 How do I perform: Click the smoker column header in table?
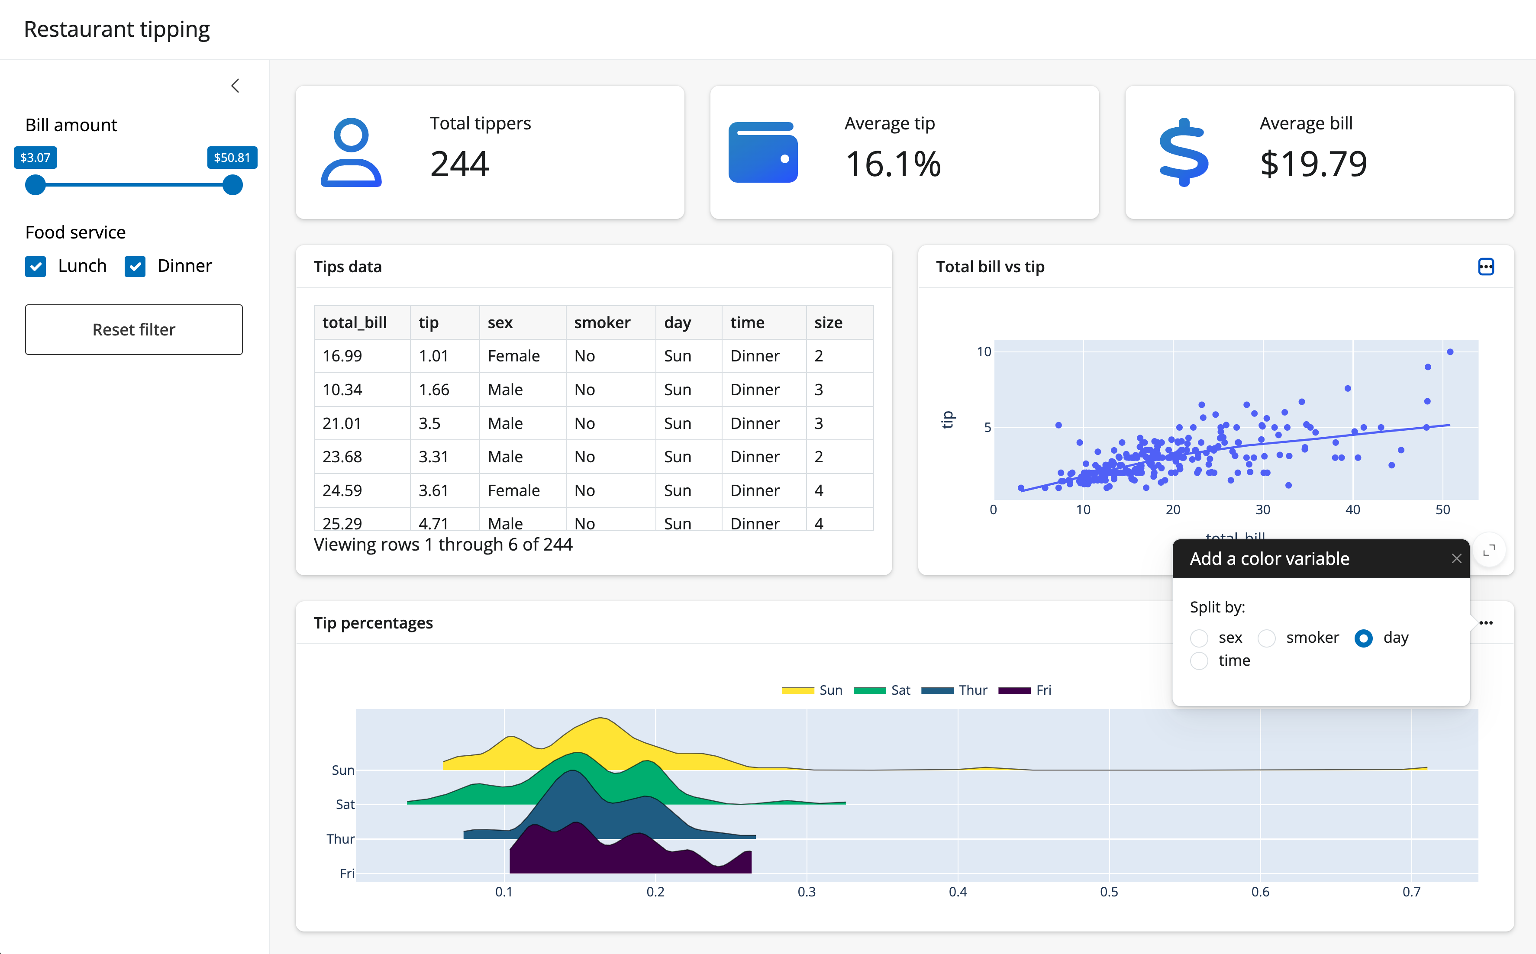[x=602, y=322]
